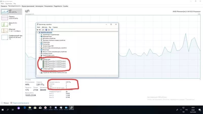Open Справка menu in Device Manager
This screenshot has height=114, width=203.
click(55, 27)
